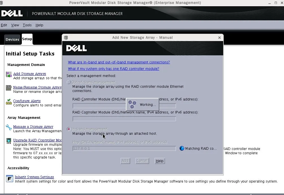This screenshot has height=195, width=284.
Task: Open the Add Storage Arrays link
Action: point(30,74)
